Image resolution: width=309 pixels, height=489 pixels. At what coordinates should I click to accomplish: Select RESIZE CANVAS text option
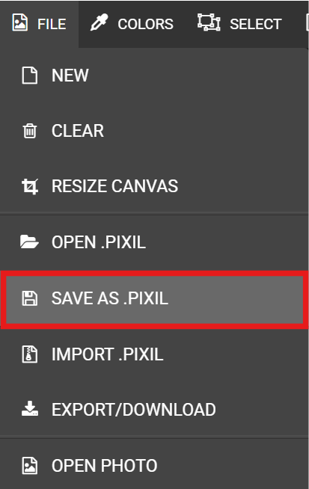[115, 186]
